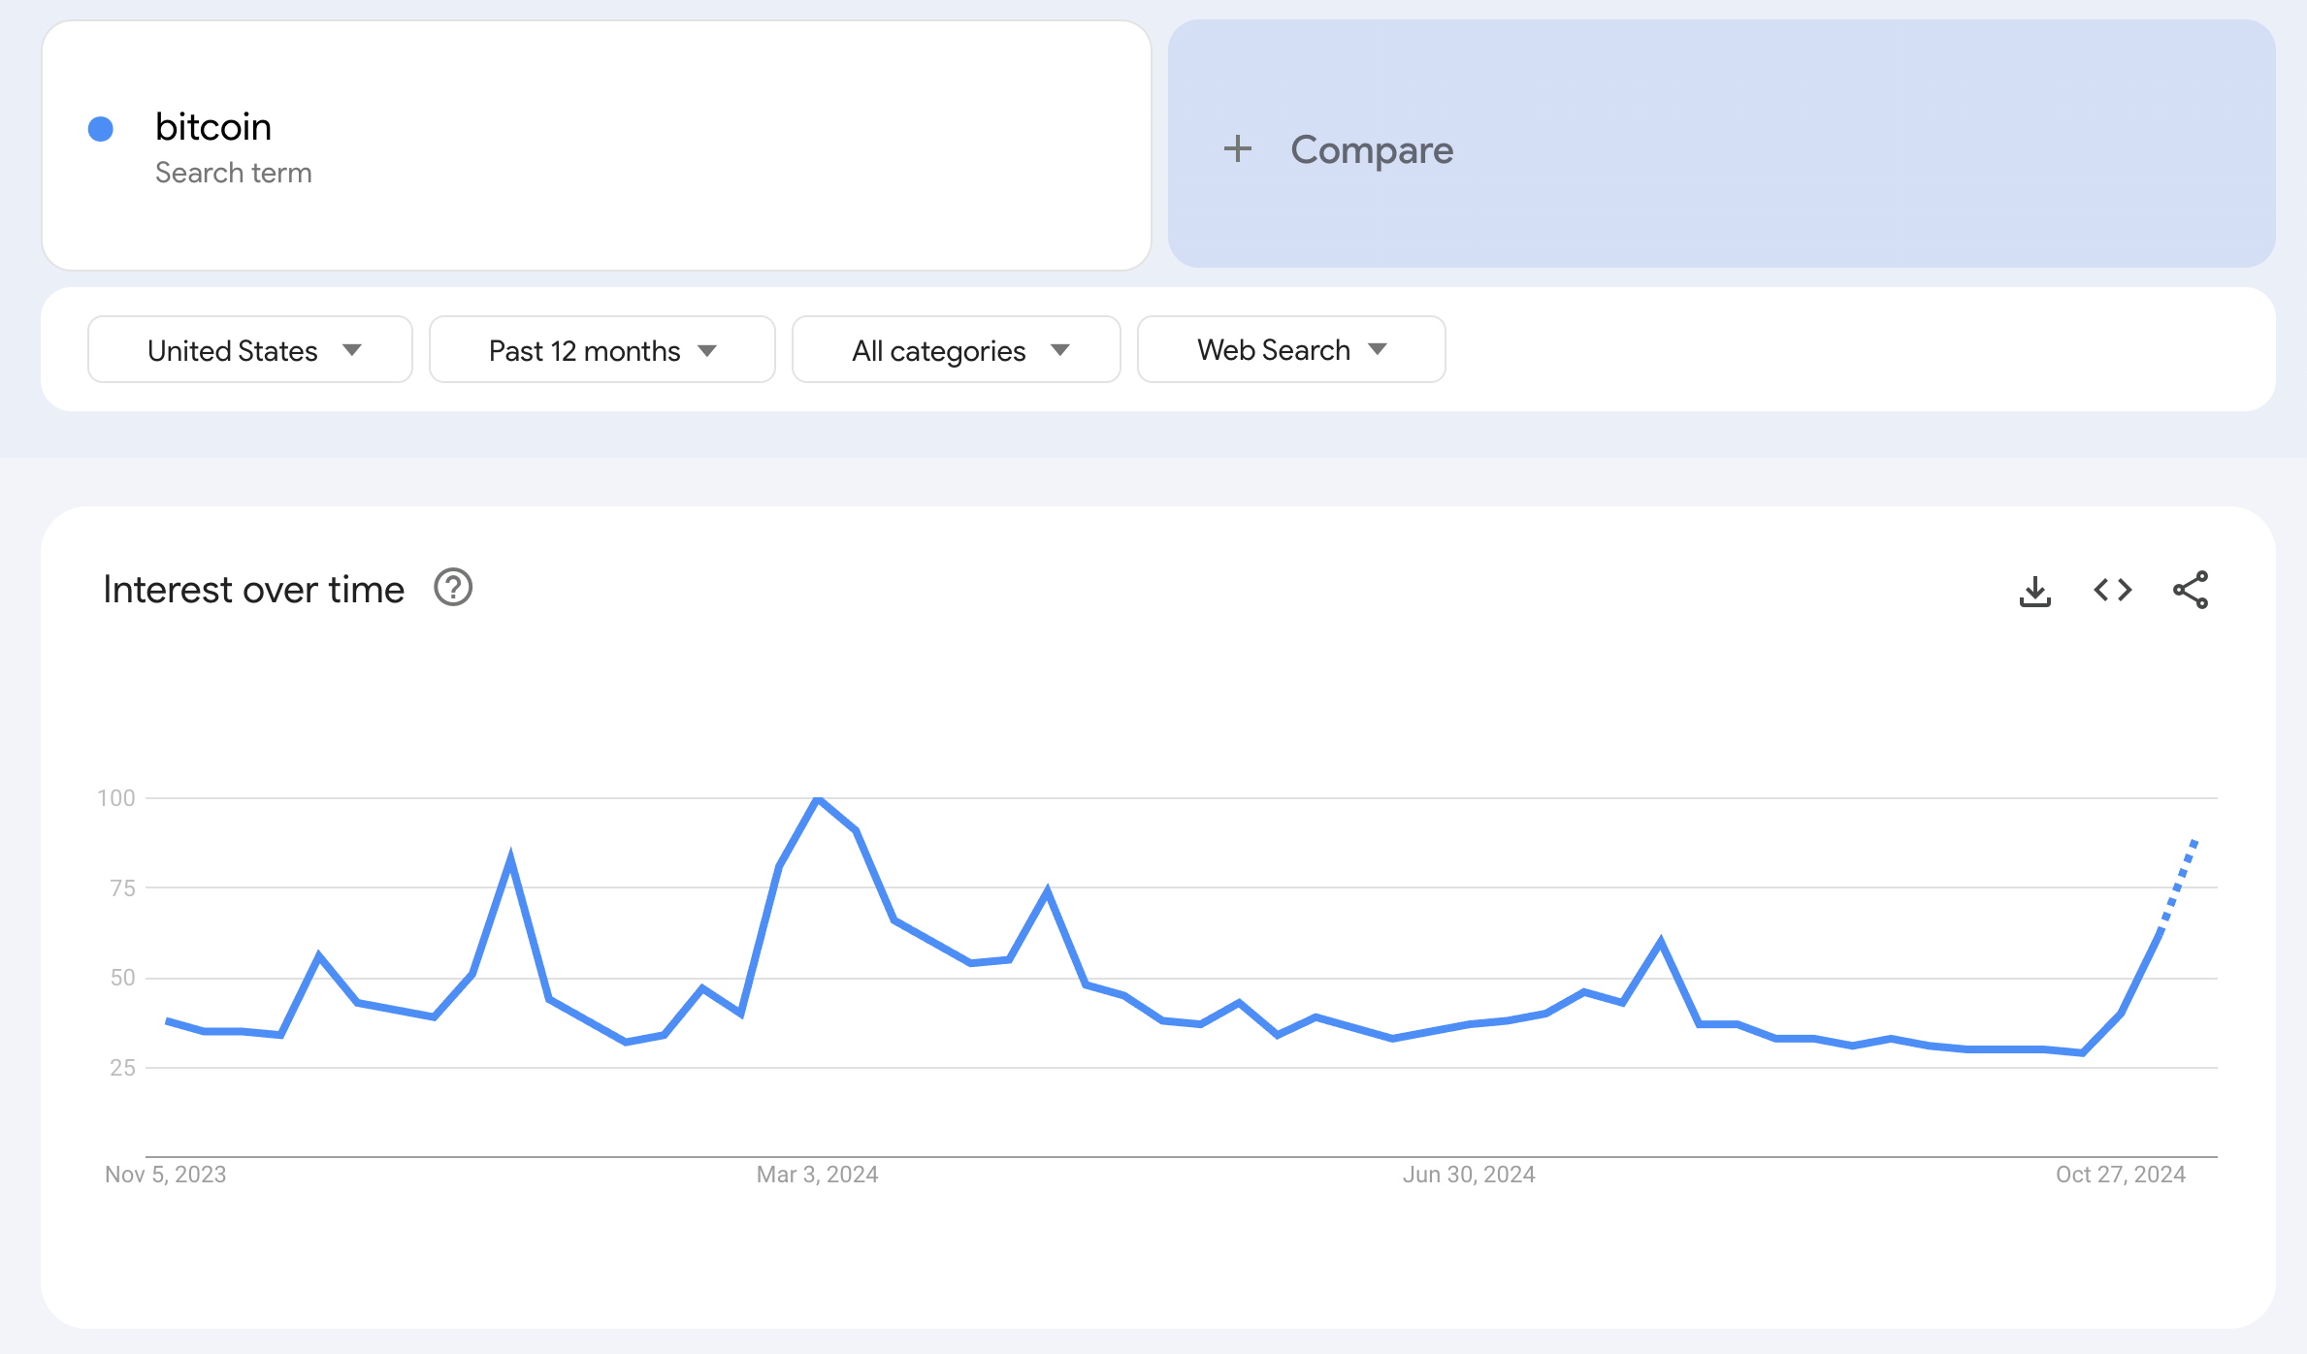Open the United States region dropdown
The height and width of the screenshot is (1354, 2307).
250,350
